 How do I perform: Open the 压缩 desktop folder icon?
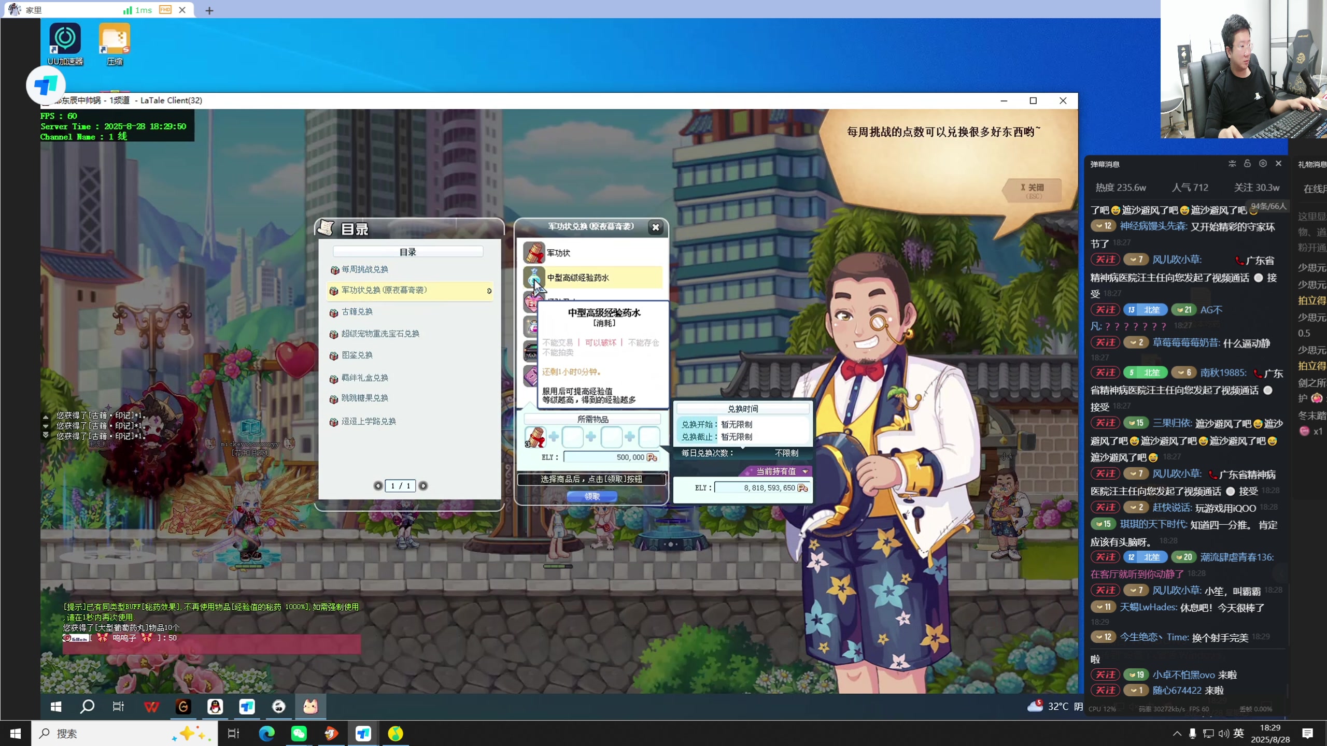pyautogui.click(x=115, y=45)
